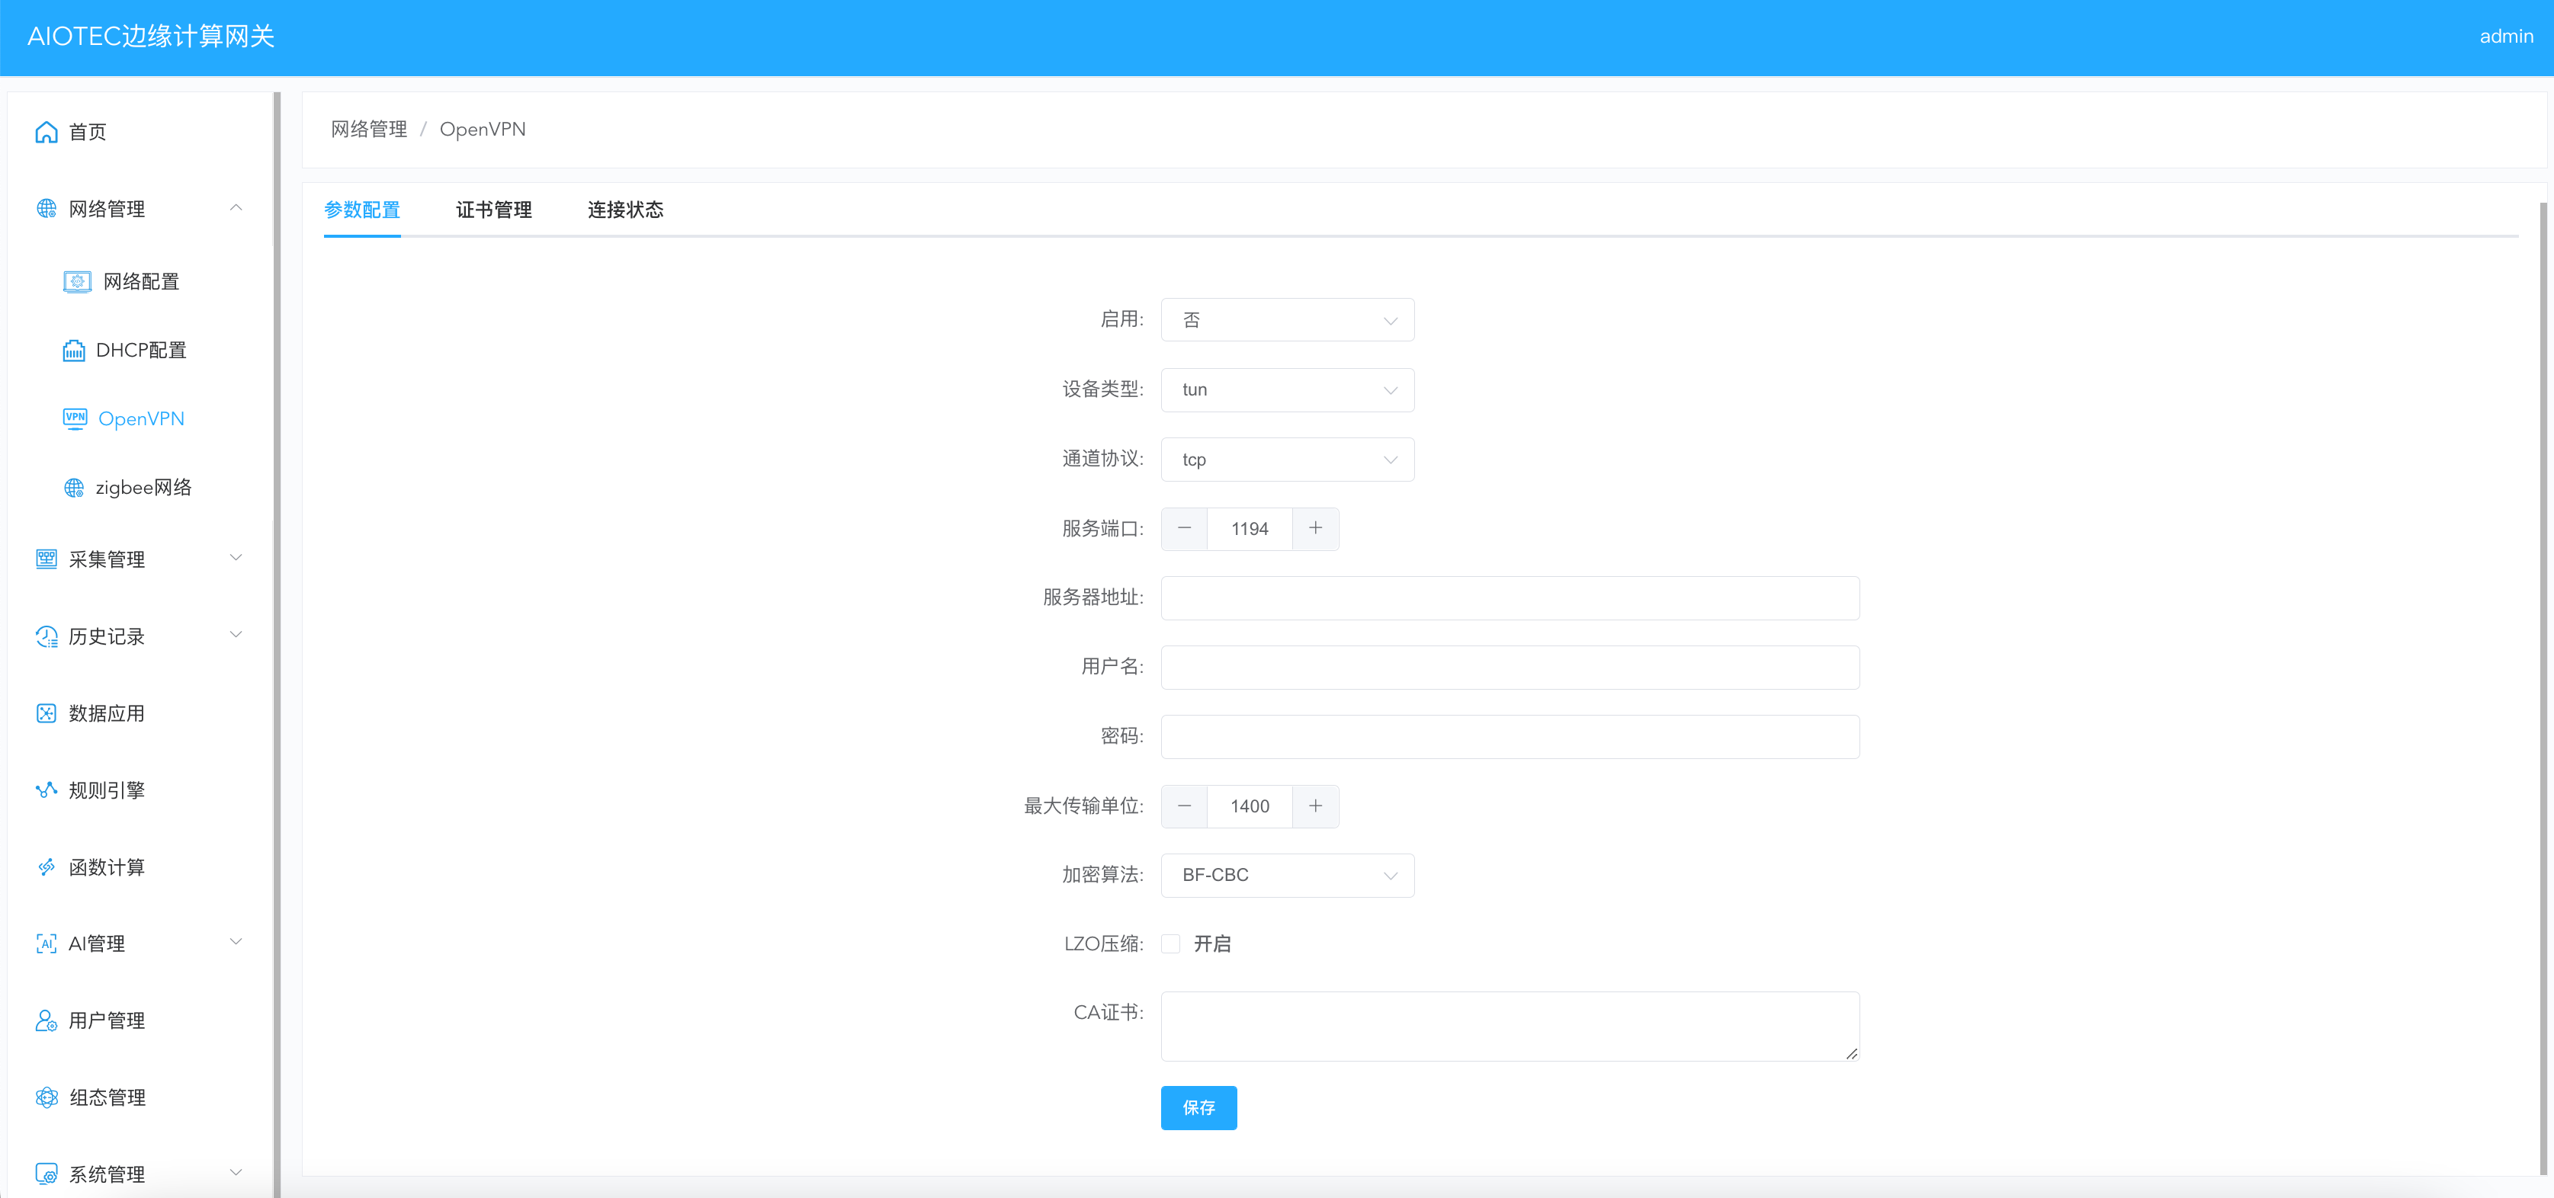
Task: Open DHCP配置 in the sidebar
Action: tap(142, 350)
